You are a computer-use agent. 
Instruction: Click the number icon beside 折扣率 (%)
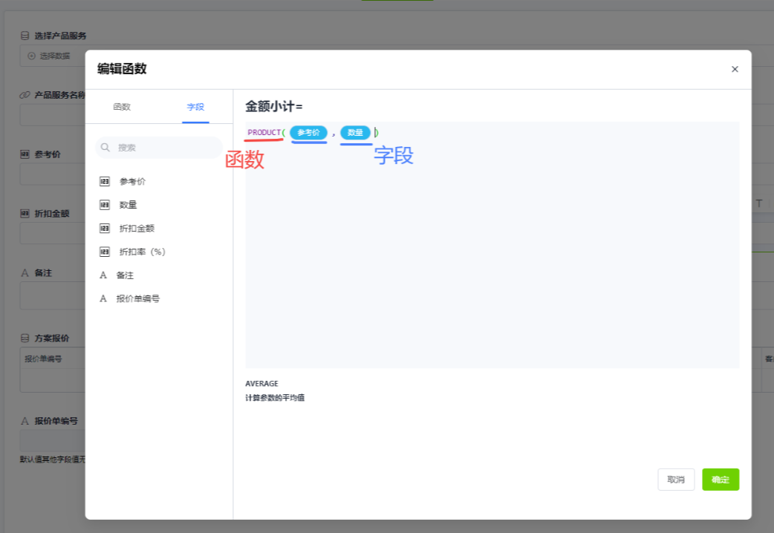tap(105, 252)
